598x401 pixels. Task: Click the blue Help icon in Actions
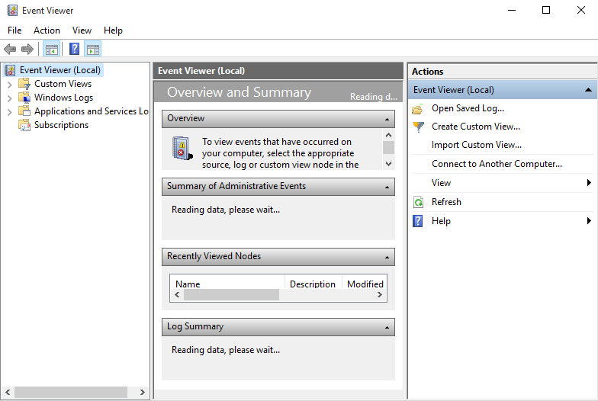click(x=418, y=221)
